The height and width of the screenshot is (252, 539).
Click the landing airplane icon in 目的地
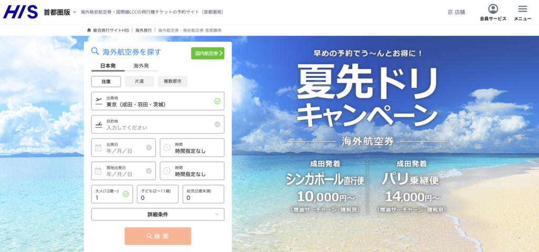coord(98,124)
